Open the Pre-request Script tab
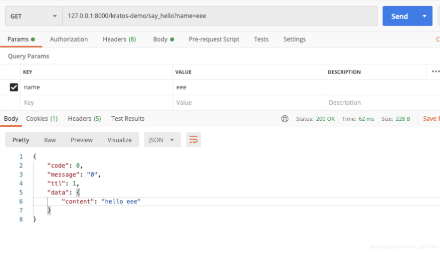 point(214,39)
